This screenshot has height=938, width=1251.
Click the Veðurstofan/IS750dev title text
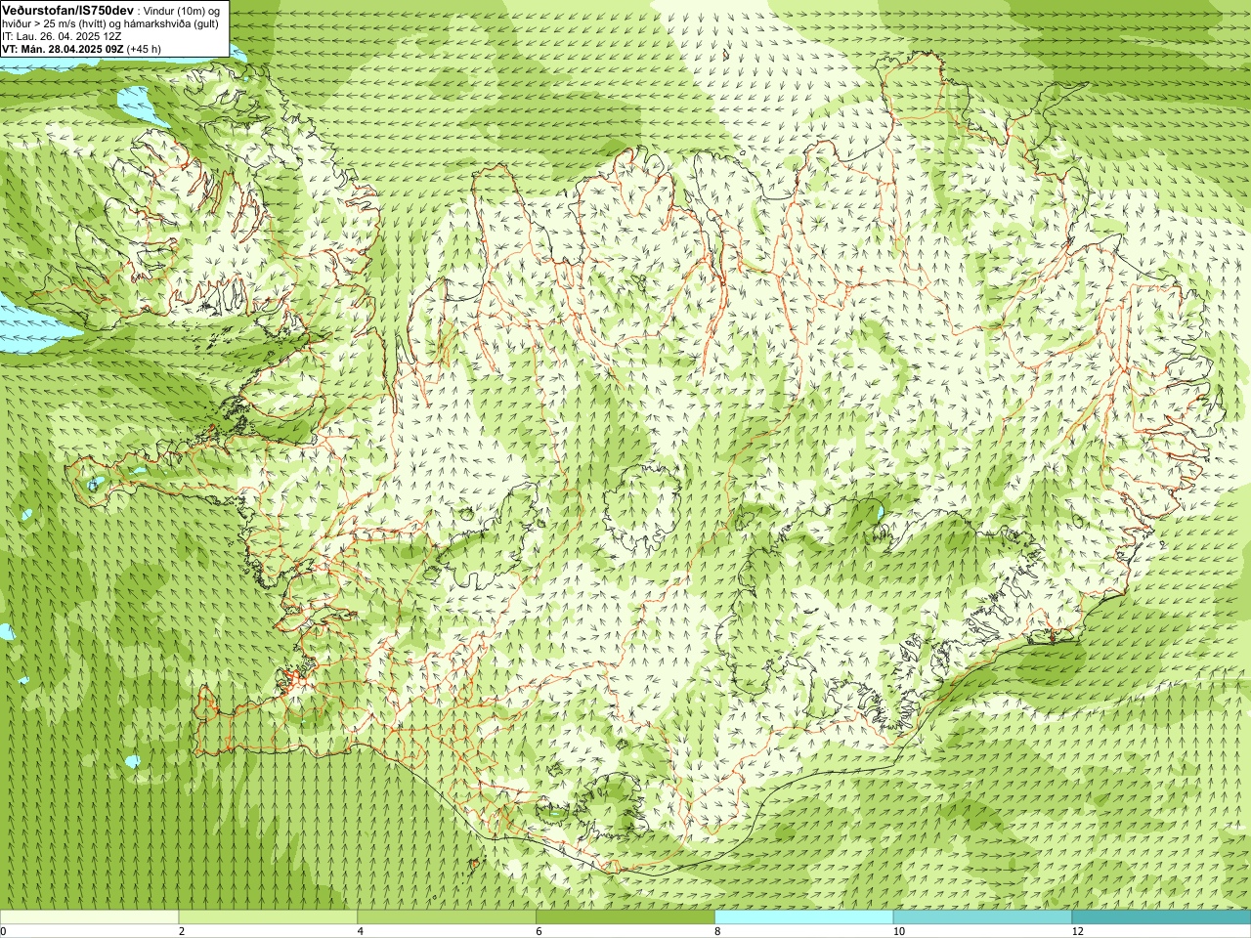pyautogui.click(x=65, y=10)
